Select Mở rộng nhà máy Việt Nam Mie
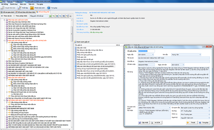 (x=19, y=22)
